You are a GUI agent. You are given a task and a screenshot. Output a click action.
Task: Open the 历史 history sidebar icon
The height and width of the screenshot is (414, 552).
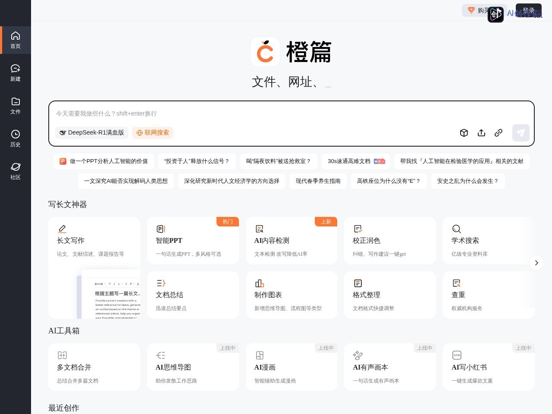pyautogui.click(x=16, y=134)
